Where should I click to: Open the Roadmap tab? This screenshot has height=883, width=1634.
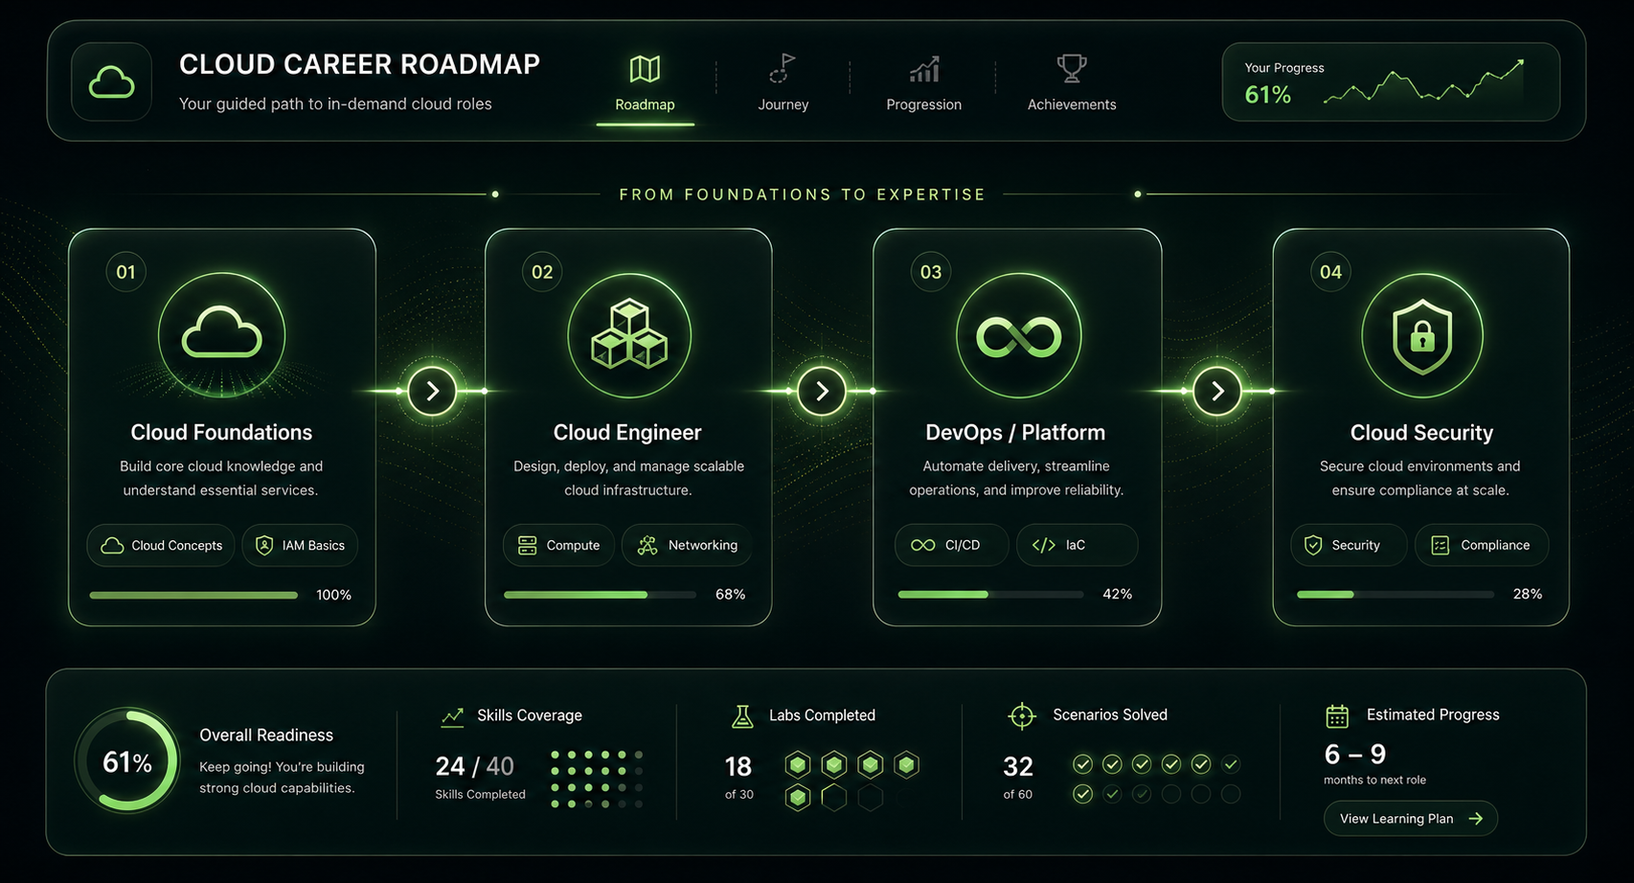pyautogui.click(x=645, y=86)
